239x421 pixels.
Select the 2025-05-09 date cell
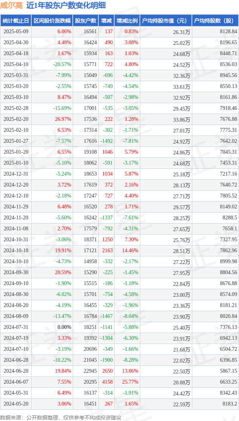[15, 31]
